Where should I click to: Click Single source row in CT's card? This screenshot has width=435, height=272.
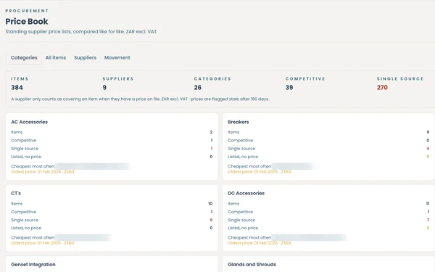[112, 220]
